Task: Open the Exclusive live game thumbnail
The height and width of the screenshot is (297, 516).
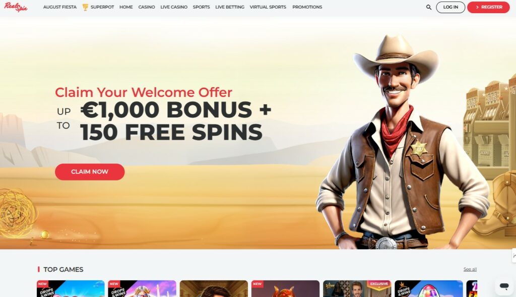Action: (x=357, y=289)
